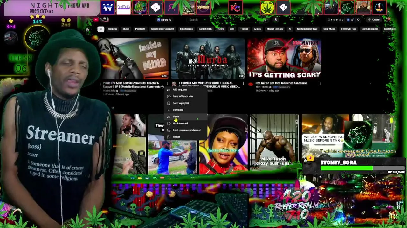Open three-dot menu for Inside The Mind video

coord(167,83)
